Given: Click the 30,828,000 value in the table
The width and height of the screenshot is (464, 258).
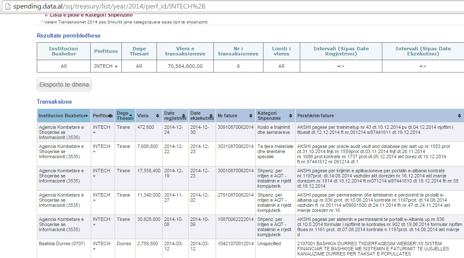Looking at the screenshot, I should coord(148,219).
